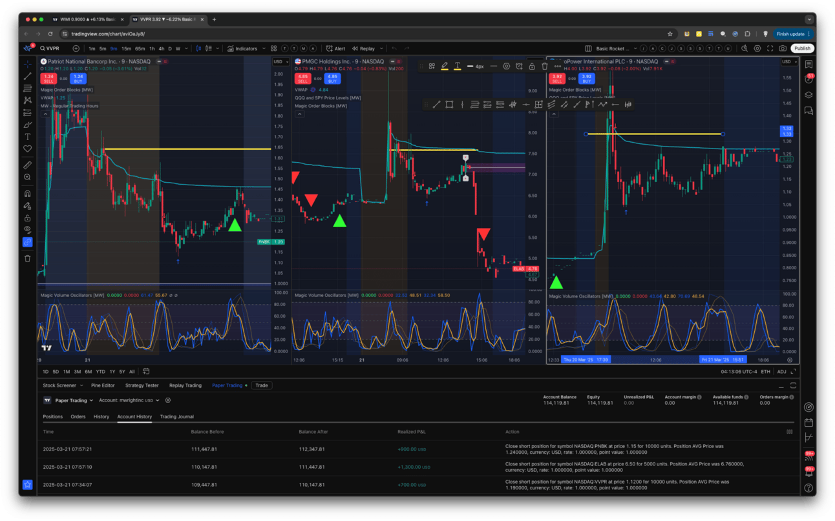Open the layout templates grid icon
The image size is (835, 521).
coord(274,48)
